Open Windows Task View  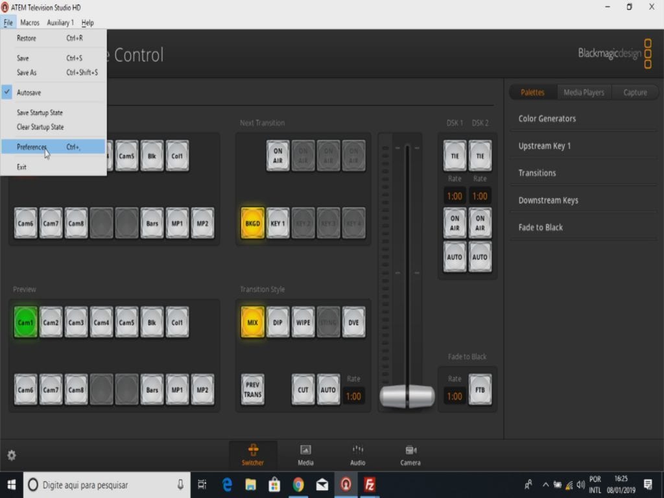(x=202, y=484)
